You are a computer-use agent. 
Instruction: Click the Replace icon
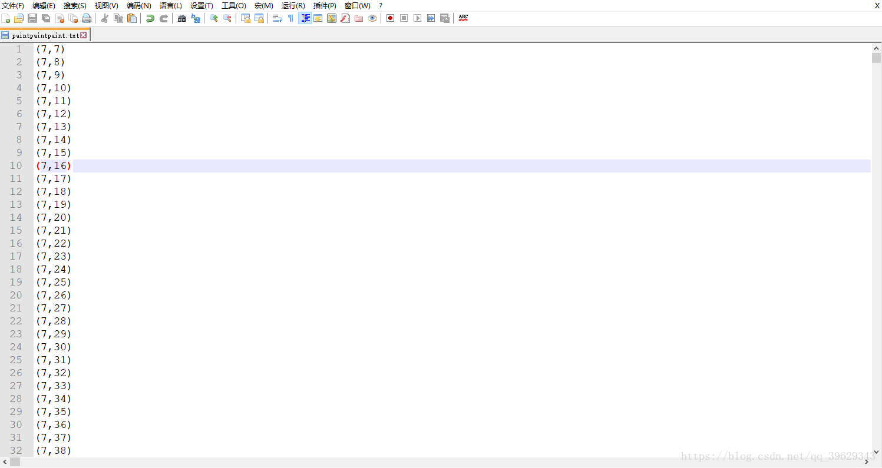[x=196, y=18]
